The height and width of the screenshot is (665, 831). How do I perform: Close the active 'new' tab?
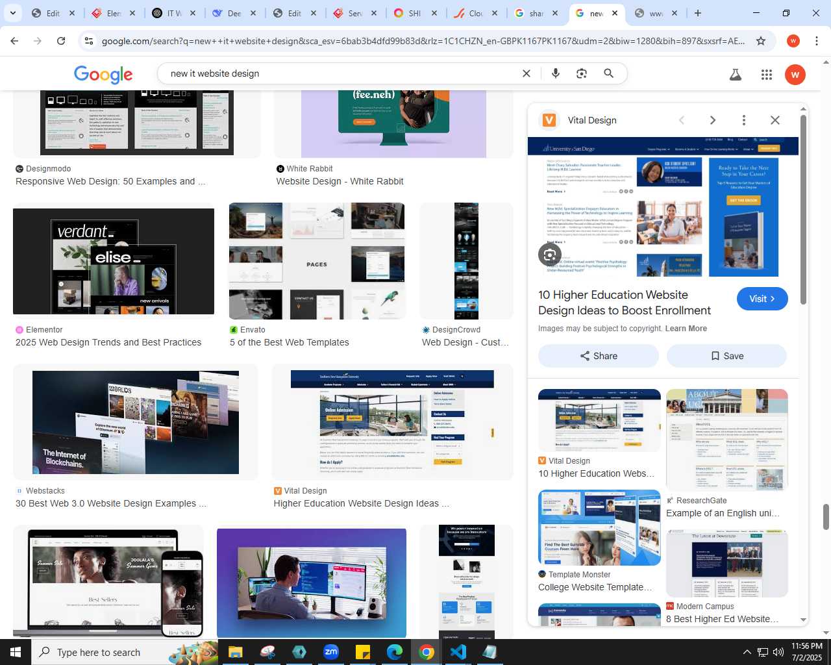coord(614,13)
